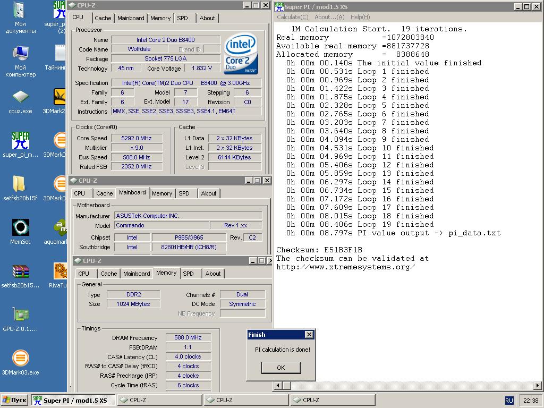
Task: Click the top CPU-Z title bar icon
Action: coord(72,5)
